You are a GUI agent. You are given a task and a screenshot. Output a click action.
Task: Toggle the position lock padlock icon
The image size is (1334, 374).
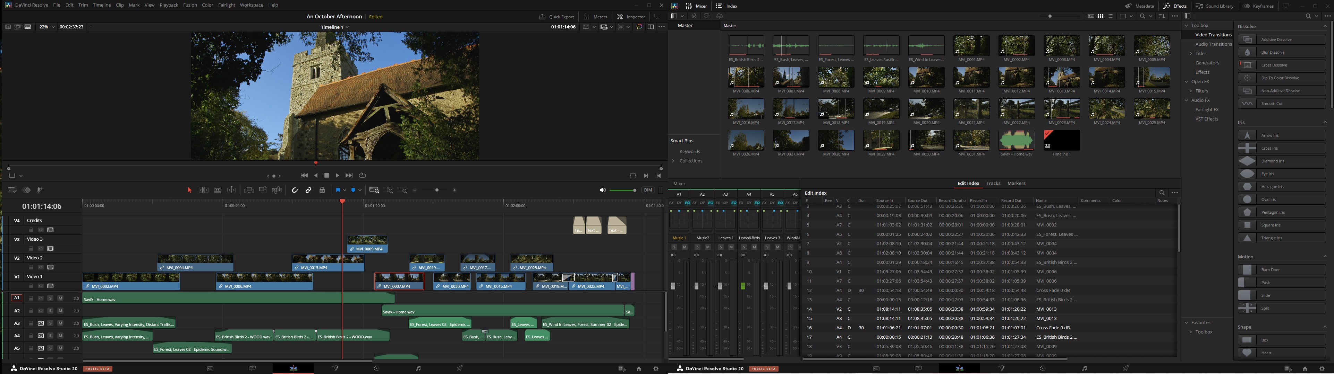coord(322,190)
